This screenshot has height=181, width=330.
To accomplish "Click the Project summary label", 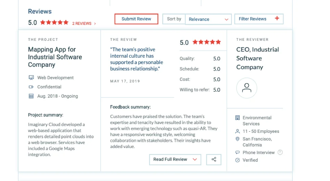I will pos(45,115).
